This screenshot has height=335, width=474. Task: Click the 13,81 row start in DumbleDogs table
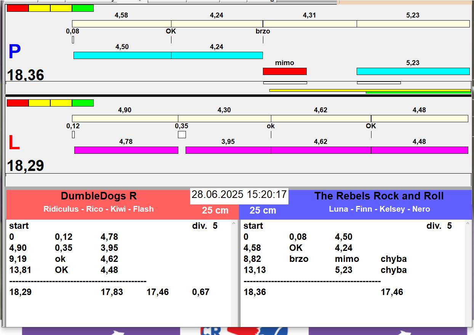click(x=20, y=270)
